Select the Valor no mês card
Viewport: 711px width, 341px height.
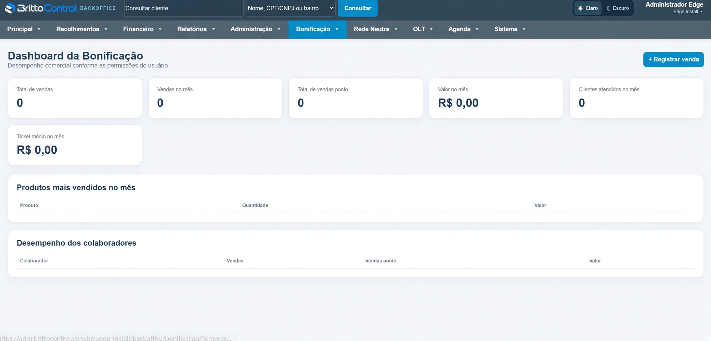point(496,98)
